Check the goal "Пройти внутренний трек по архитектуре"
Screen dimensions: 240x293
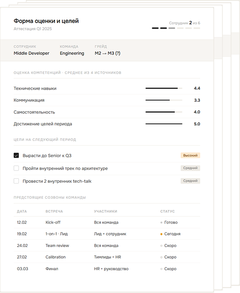tap(16, 168)
